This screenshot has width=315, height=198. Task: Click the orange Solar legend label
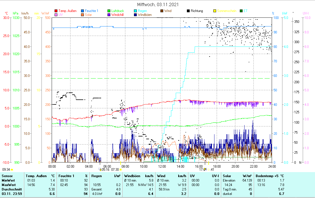click(x=88, y=15)
